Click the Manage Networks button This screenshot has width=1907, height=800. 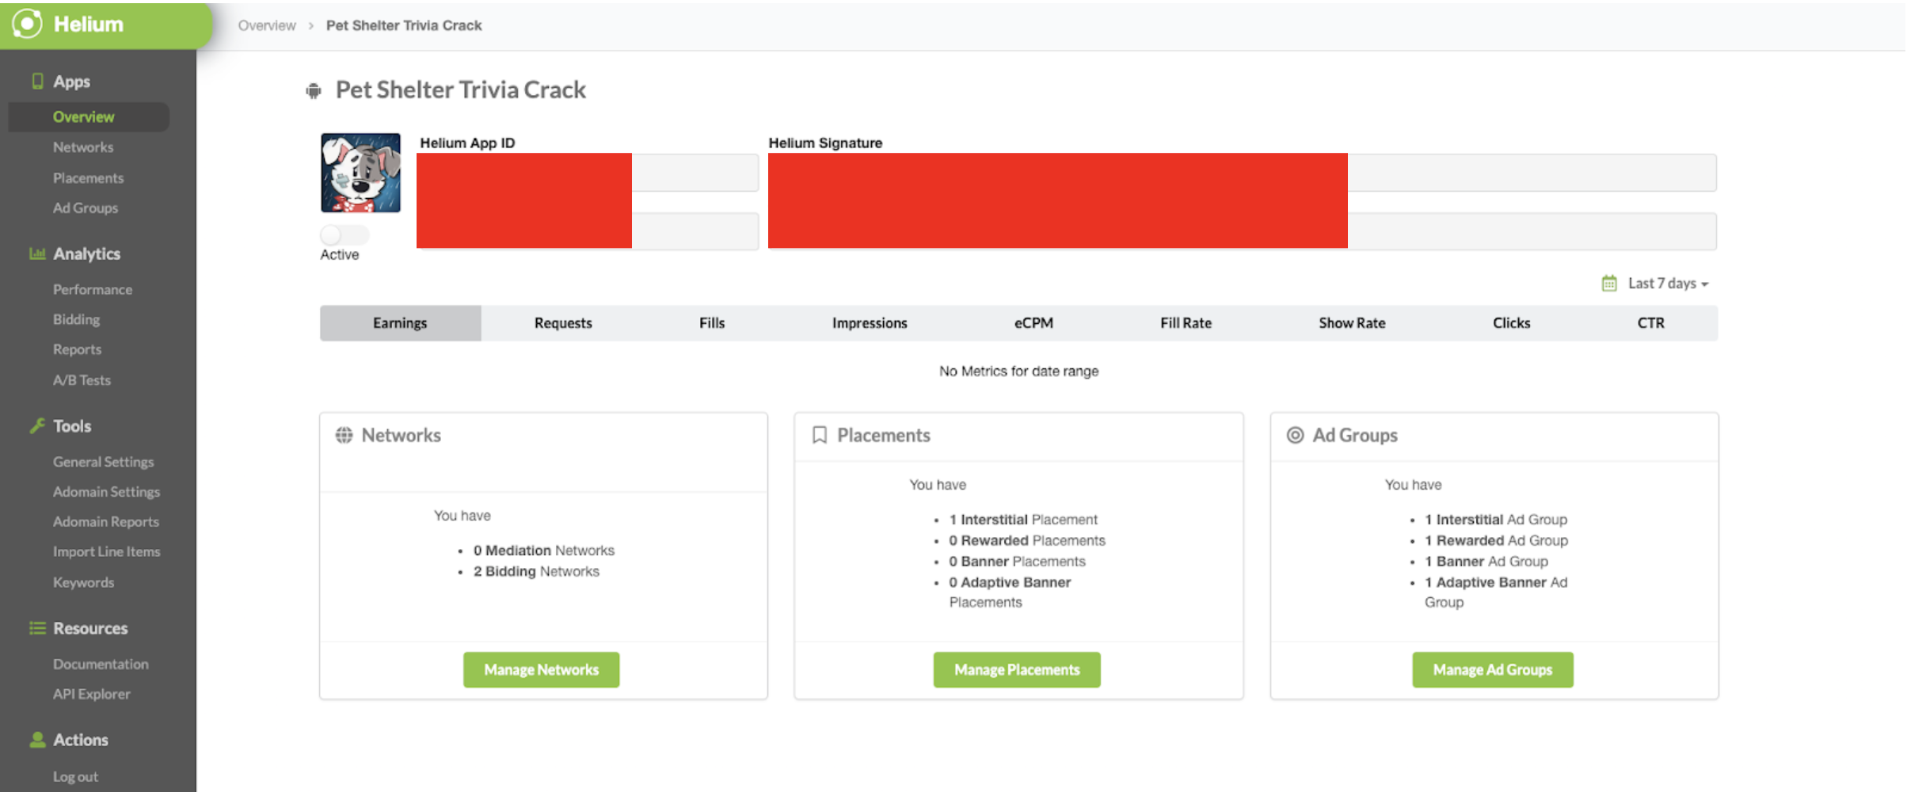click(x=542, y=669)
